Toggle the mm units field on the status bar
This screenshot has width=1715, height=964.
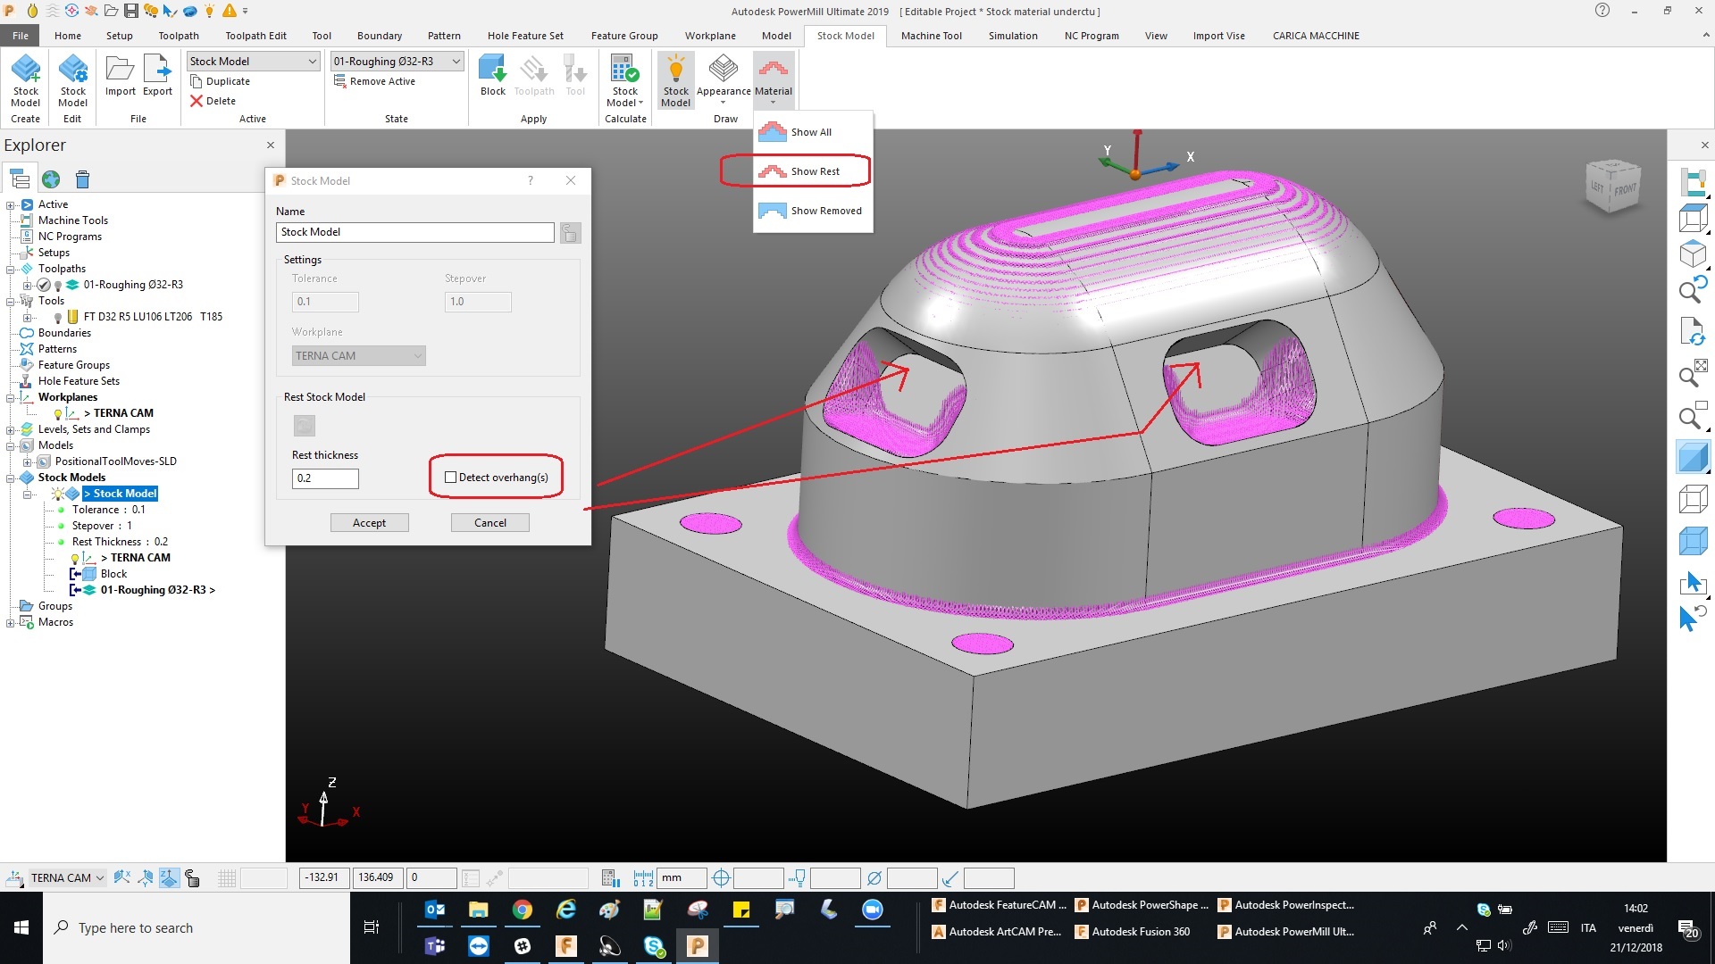[681, 877]
